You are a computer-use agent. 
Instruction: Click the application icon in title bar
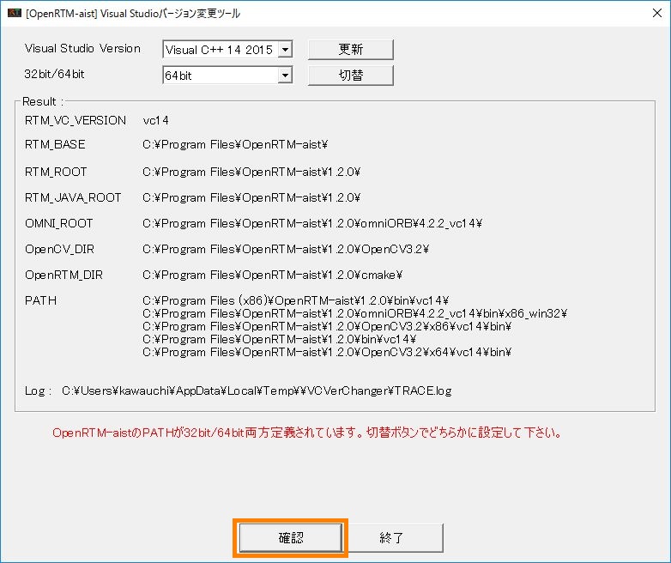(14, 13)
